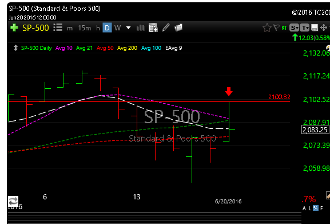This screenshot has height=224, width=330.
Task: Click the green plus add-symbol icon
Action: 14,27
